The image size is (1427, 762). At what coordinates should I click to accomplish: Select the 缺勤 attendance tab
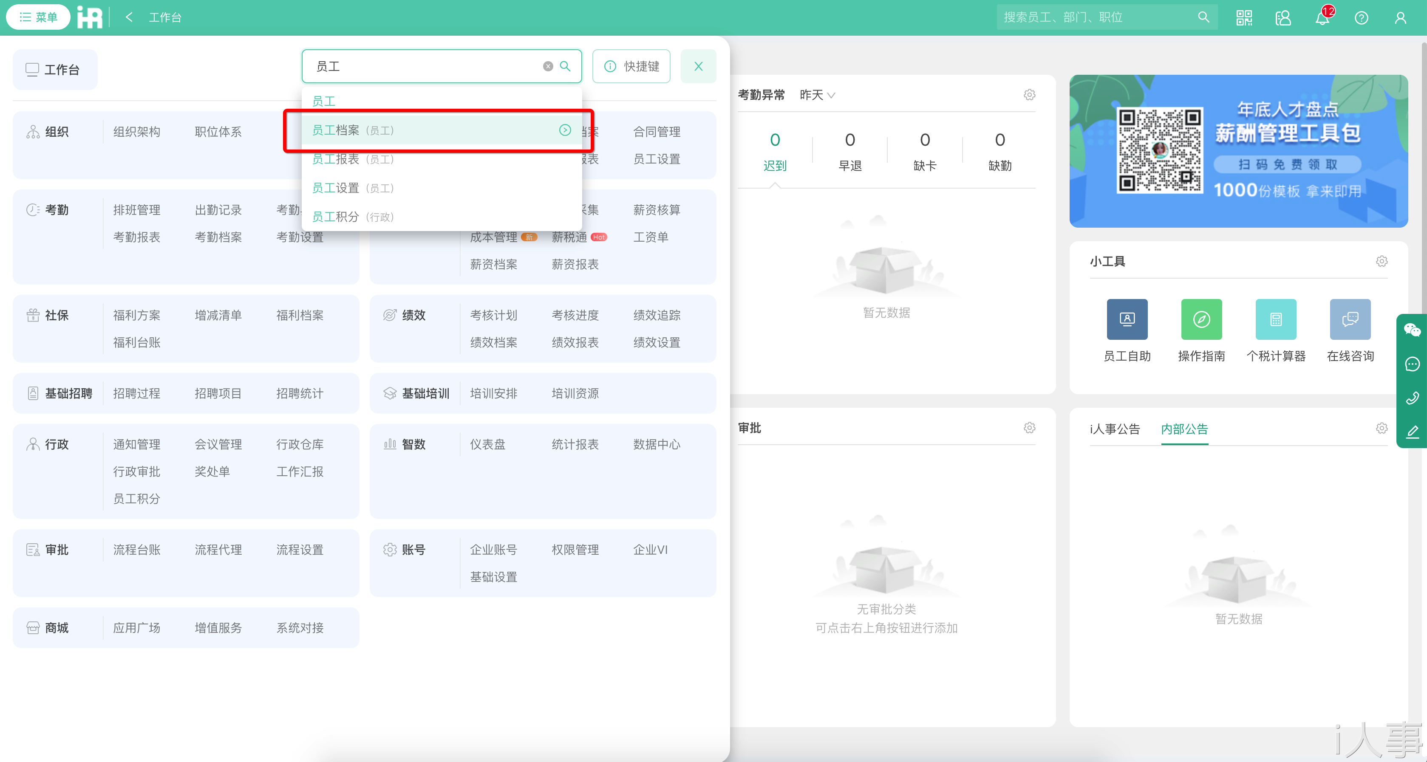tap(999, 151)
